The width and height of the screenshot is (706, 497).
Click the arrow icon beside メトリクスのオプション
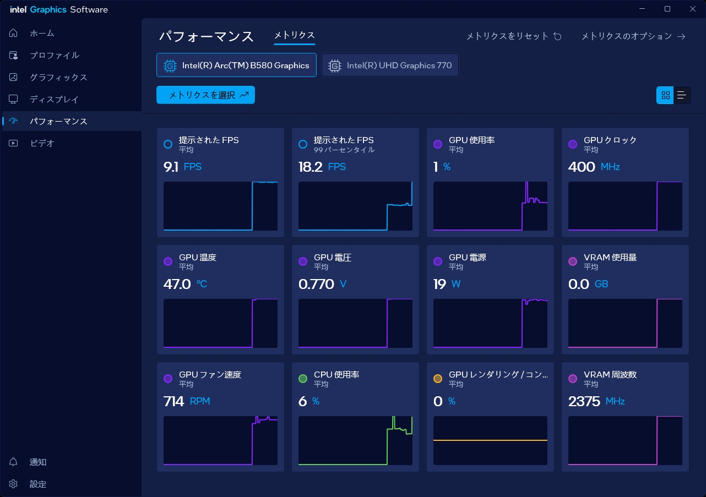(681, 36)
